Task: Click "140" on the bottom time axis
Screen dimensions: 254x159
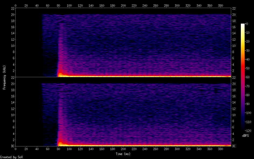Action: tap(91, 149)
